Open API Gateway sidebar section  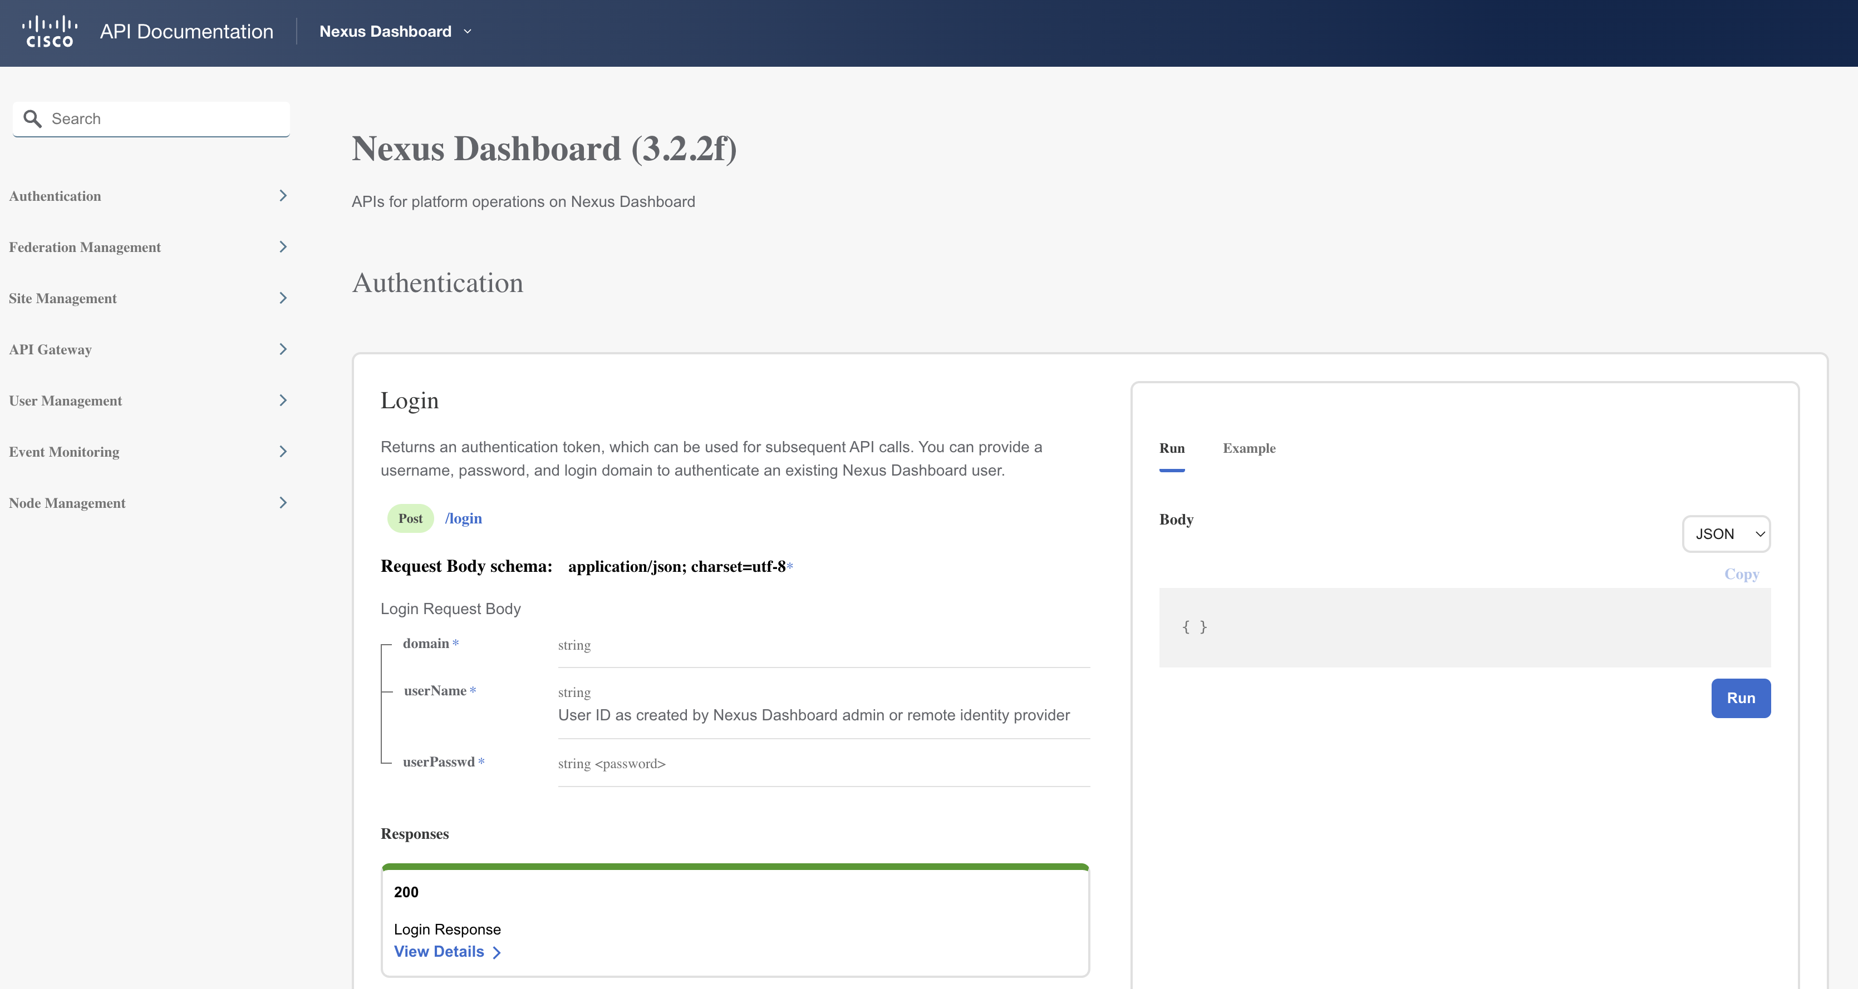51,350
